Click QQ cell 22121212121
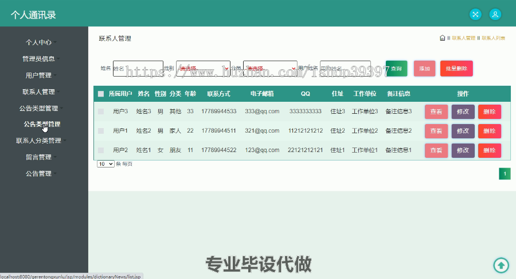 click(x=306, y=150)
